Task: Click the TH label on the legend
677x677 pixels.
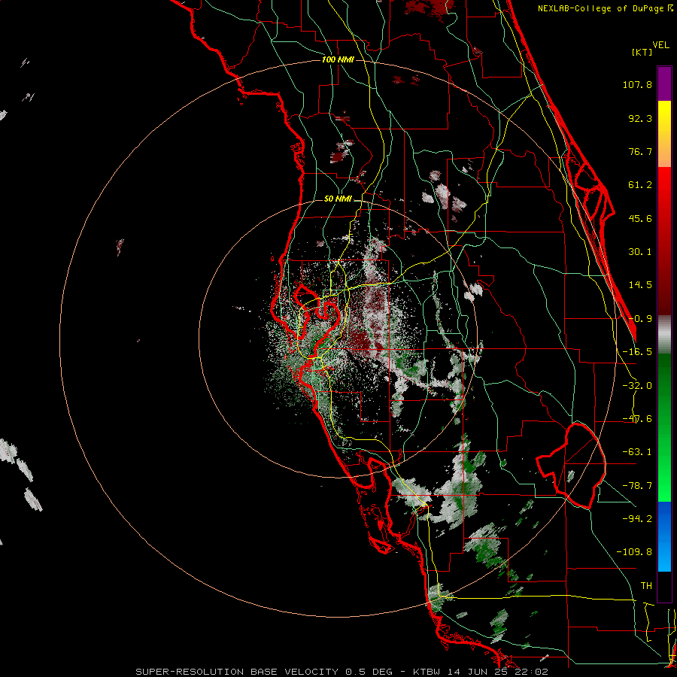Action: [646, 586]
